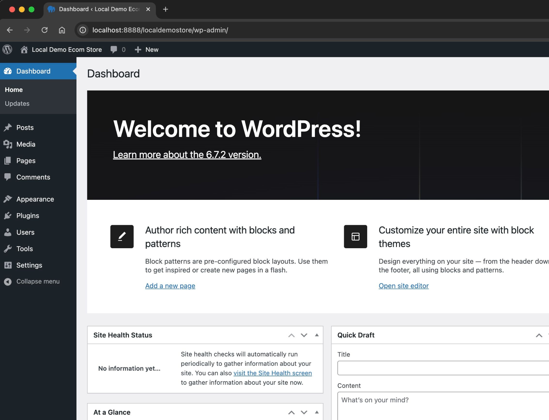Move Quick Draft widget up
Viewport: 549px width, 420px height.
[539, 335]
